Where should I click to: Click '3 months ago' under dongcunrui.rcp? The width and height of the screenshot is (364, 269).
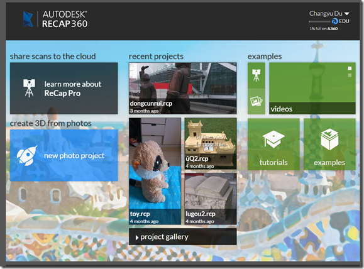tap(144, 111)
